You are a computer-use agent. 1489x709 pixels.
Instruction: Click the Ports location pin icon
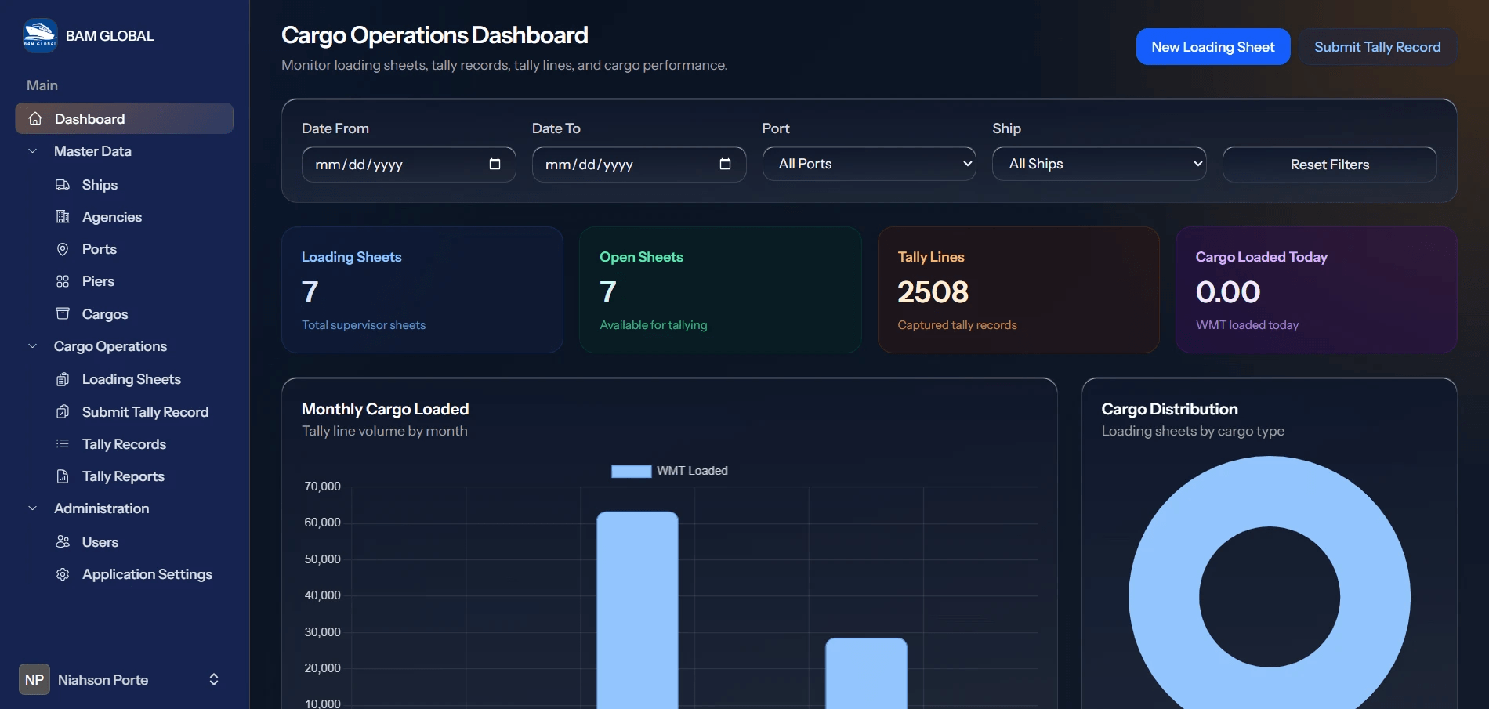pos(63,248)
